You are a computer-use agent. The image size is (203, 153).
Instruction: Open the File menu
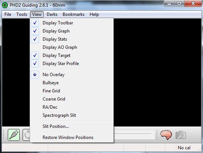tap(8, 14)
